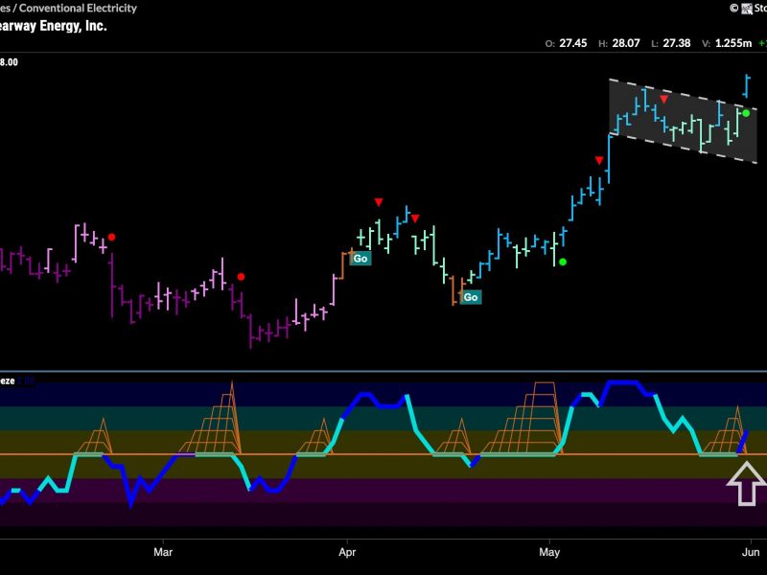Viewport: 767px width, 575px height.
Task: Click the Mar label on the date axis
Action: click(163, 552)
